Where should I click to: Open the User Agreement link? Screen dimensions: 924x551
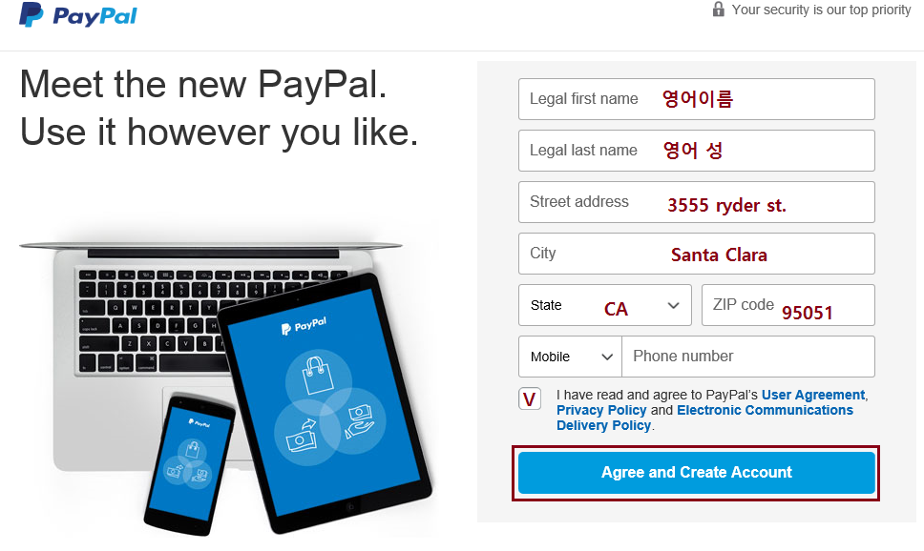(813, 395)
